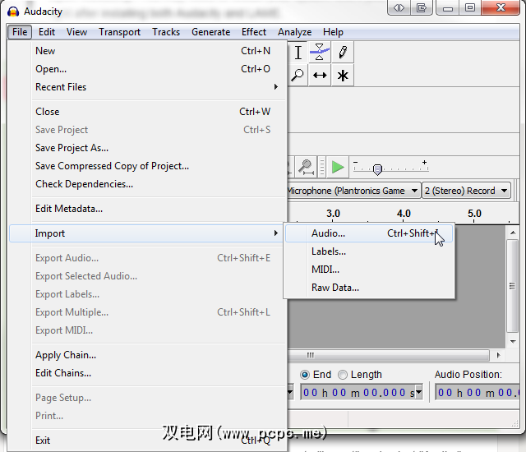Click the left-right arrows title bar button

coord(399,7)
